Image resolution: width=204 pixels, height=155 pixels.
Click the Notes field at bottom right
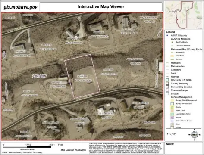click(184, 148)
